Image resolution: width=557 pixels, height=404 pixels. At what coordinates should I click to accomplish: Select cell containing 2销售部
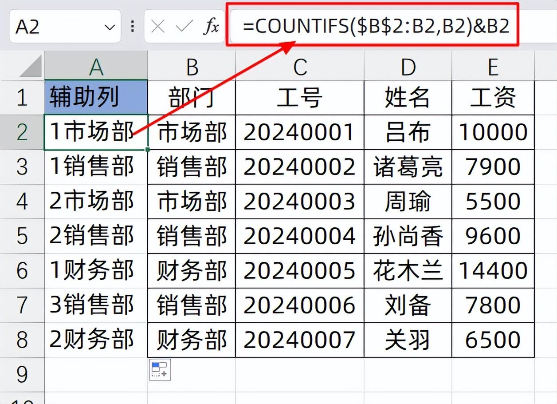96,236
